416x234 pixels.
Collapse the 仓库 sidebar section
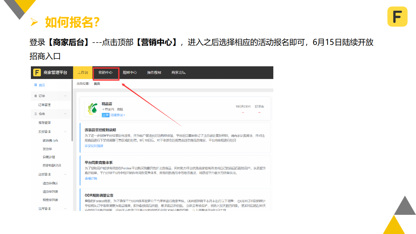pos(65,114)
